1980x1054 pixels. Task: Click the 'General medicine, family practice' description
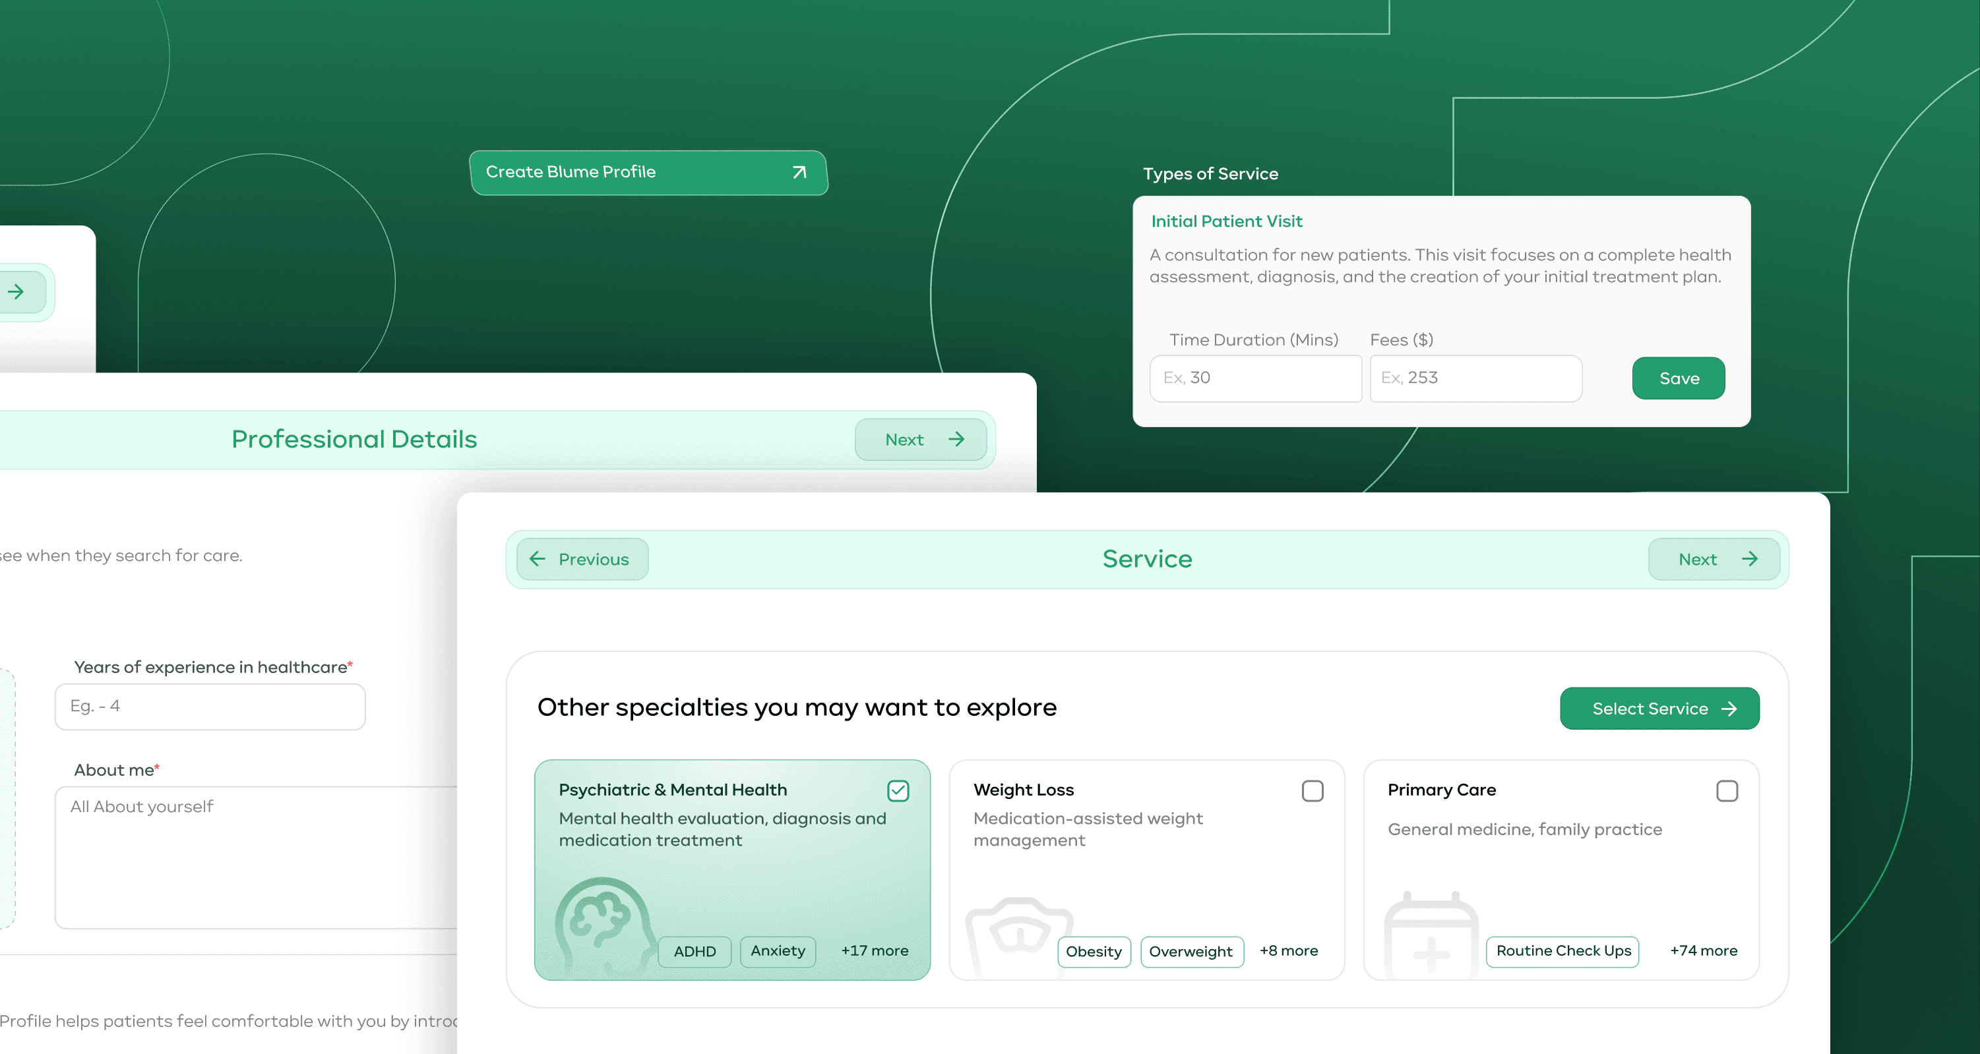point(1524,830)
